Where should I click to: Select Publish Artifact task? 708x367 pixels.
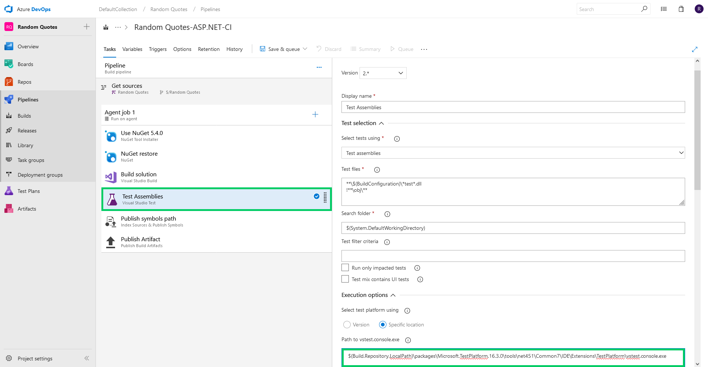(x=216, y=242)
